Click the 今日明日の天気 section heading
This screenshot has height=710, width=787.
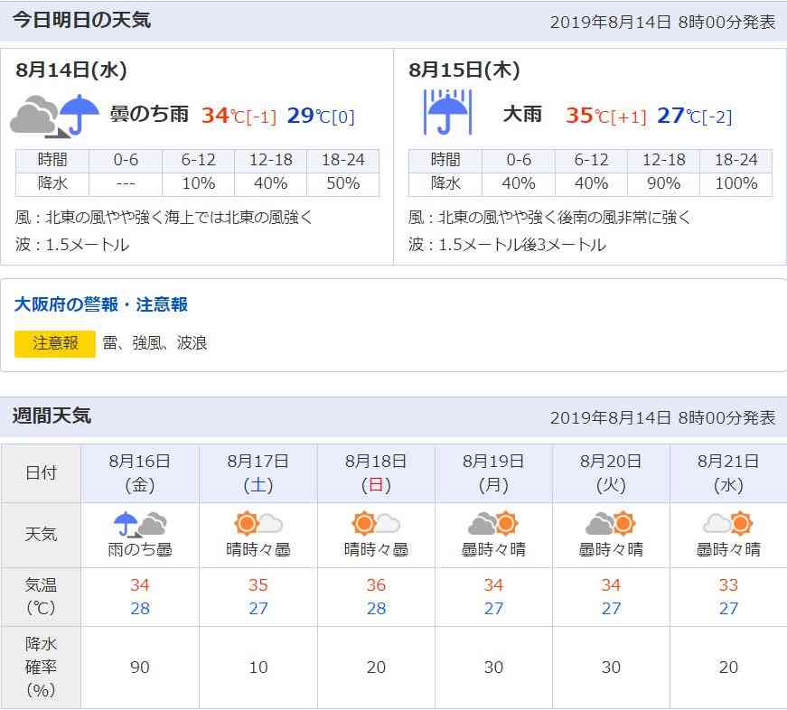coord(81,20)
